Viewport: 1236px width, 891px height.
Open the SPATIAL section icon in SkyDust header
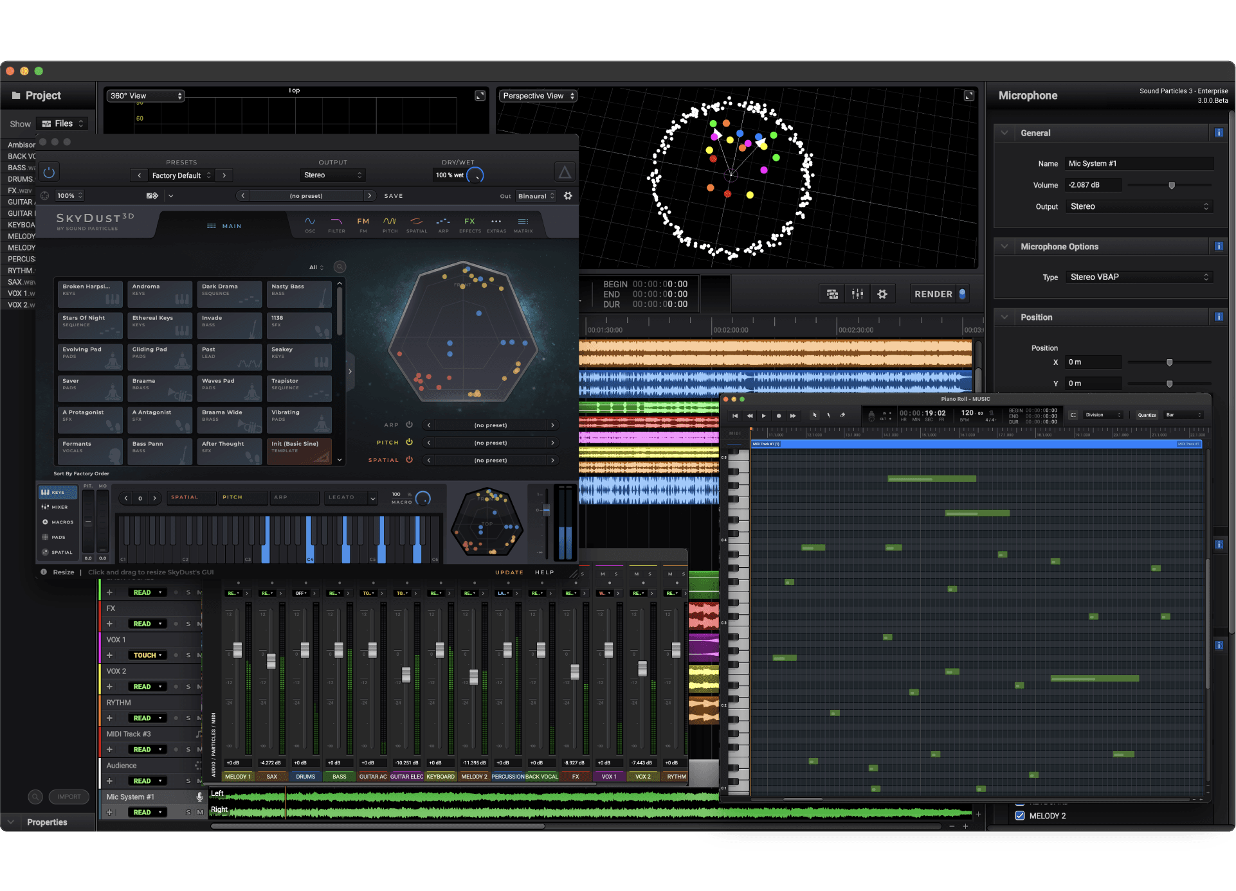coord(417,224)
